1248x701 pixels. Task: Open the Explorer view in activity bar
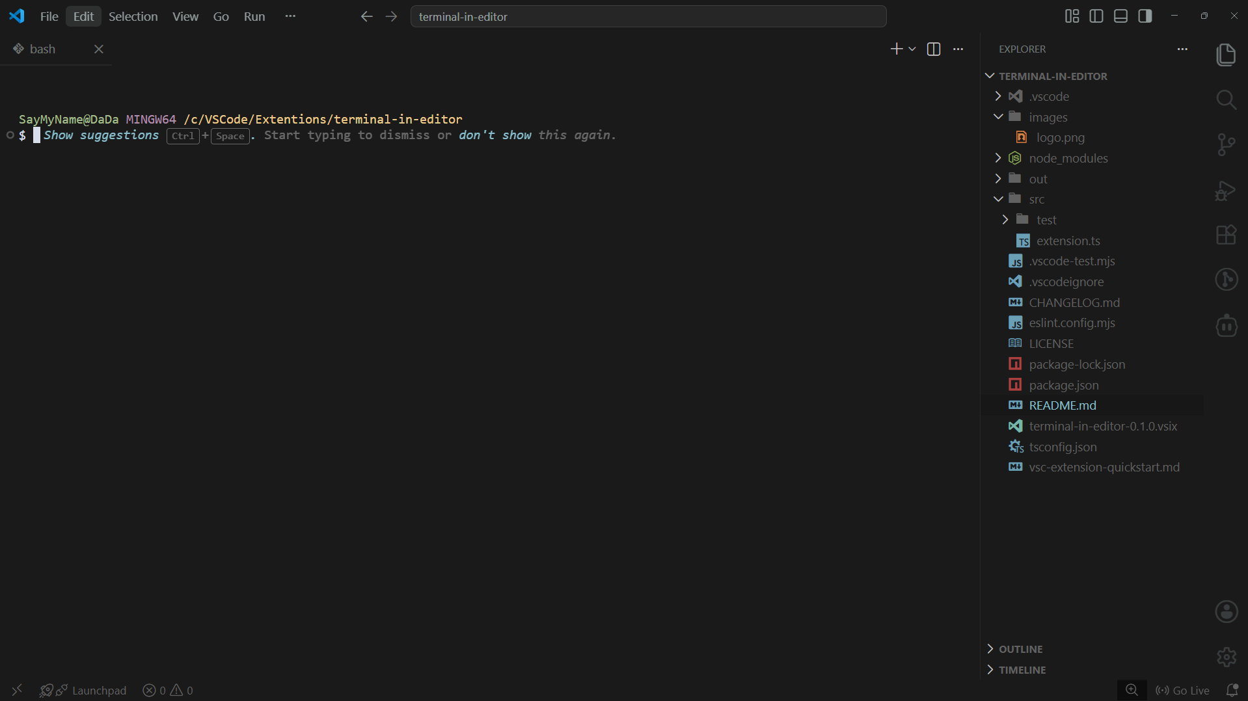click(x=1226, y=55)
